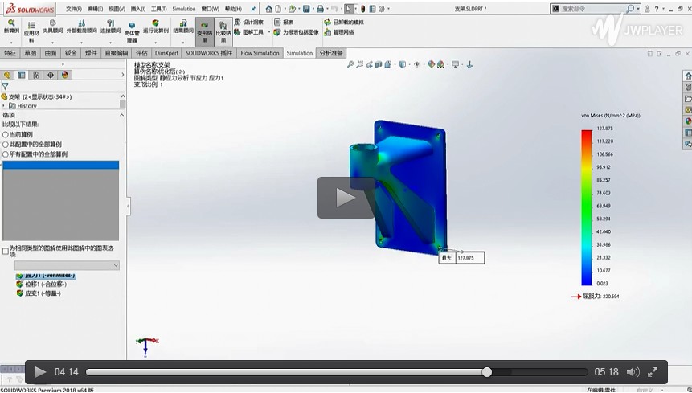Click the 新算例 (New Study) icon
The height and width of the screenshot is (393, 692).
click(x=10, y=24)
